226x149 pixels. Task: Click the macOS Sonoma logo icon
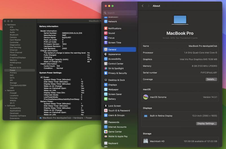pyautogui.click(x=145, y=97)
